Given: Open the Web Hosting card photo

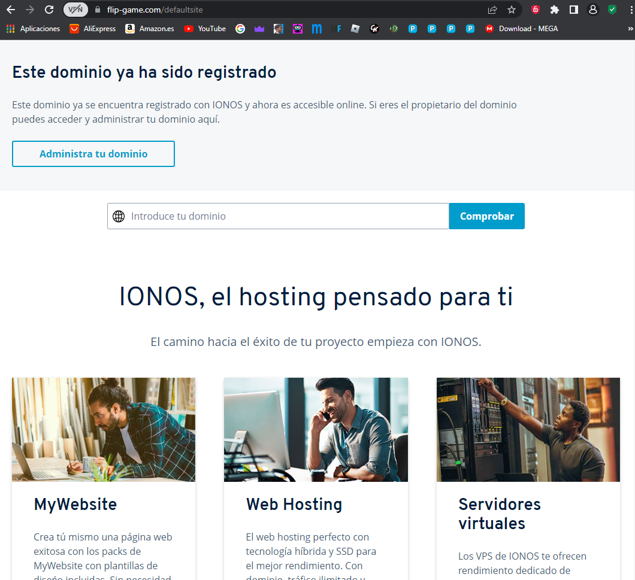Looking at the screenshot, I should click(316, 430).
